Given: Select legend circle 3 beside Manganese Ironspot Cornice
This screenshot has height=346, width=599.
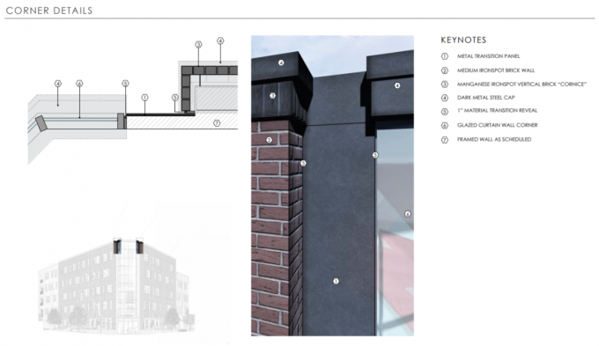Looking at the screenshot, I should click(x=444, y=84).
